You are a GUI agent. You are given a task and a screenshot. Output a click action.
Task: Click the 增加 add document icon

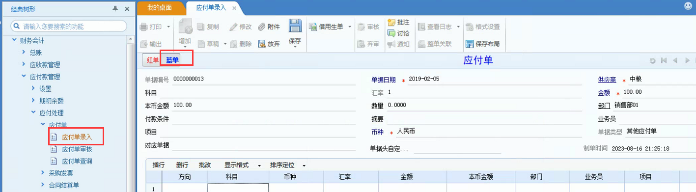185,27
